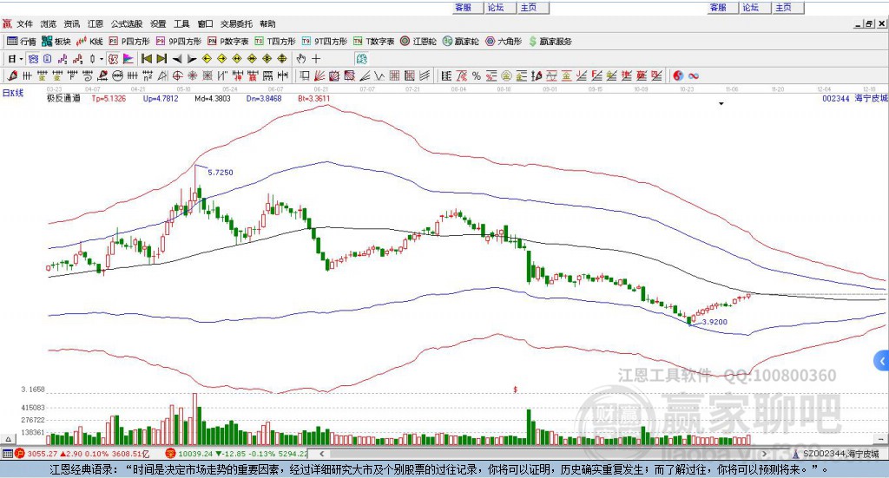Open the 9T四方形 tool
The image size is (889, 478).
[x=325, y=42]
